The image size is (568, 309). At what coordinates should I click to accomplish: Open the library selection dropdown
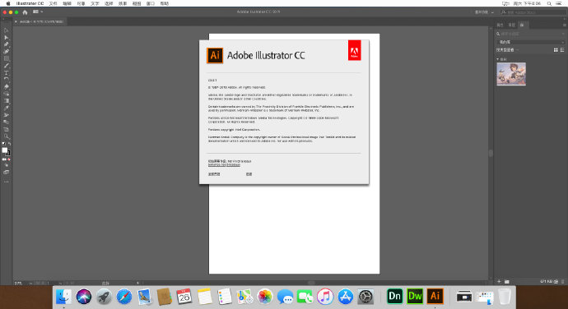(x=530, y=42)
